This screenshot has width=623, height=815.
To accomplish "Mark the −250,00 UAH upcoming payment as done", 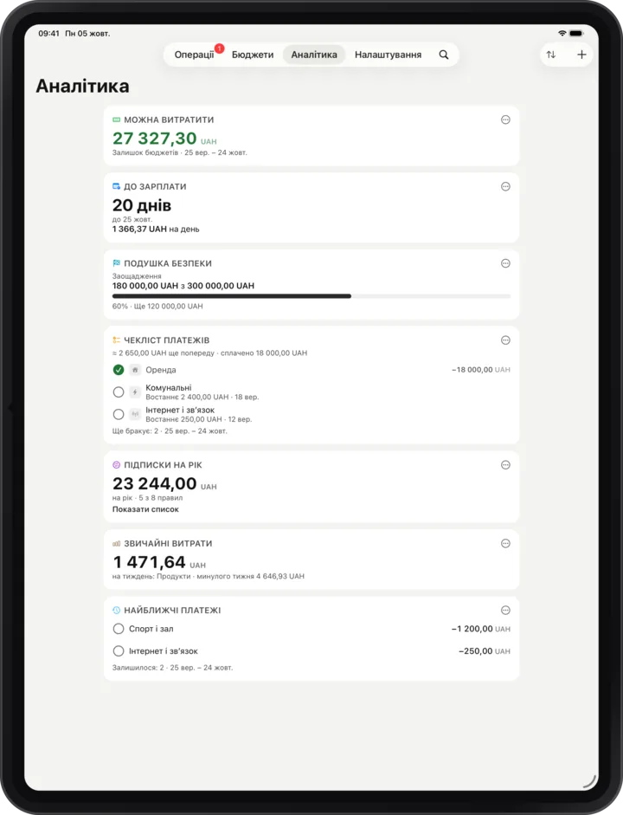I will click(119, 651).
